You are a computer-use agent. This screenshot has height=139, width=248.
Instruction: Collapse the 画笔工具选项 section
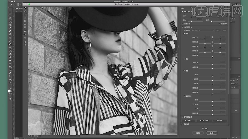pyautogui.click(x=182, y=12)
